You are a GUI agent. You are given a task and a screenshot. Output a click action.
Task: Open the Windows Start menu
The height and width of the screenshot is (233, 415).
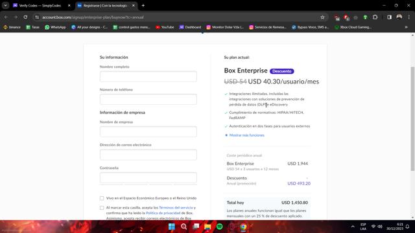(172, 227)
